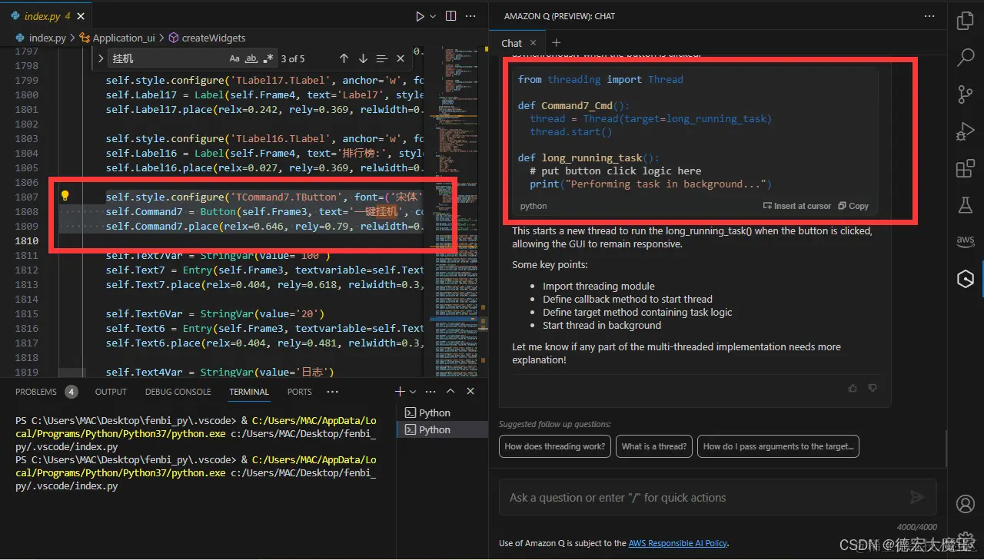Open the Extensions view

(x=965, y=168)
